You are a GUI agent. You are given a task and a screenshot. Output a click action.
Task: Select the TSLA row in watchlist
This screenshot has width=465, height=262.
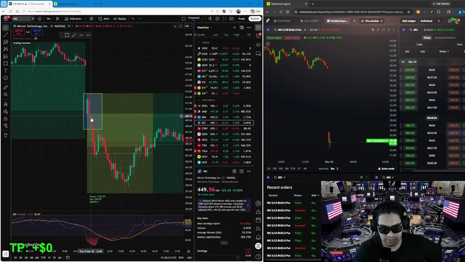[x=224, y=151]
